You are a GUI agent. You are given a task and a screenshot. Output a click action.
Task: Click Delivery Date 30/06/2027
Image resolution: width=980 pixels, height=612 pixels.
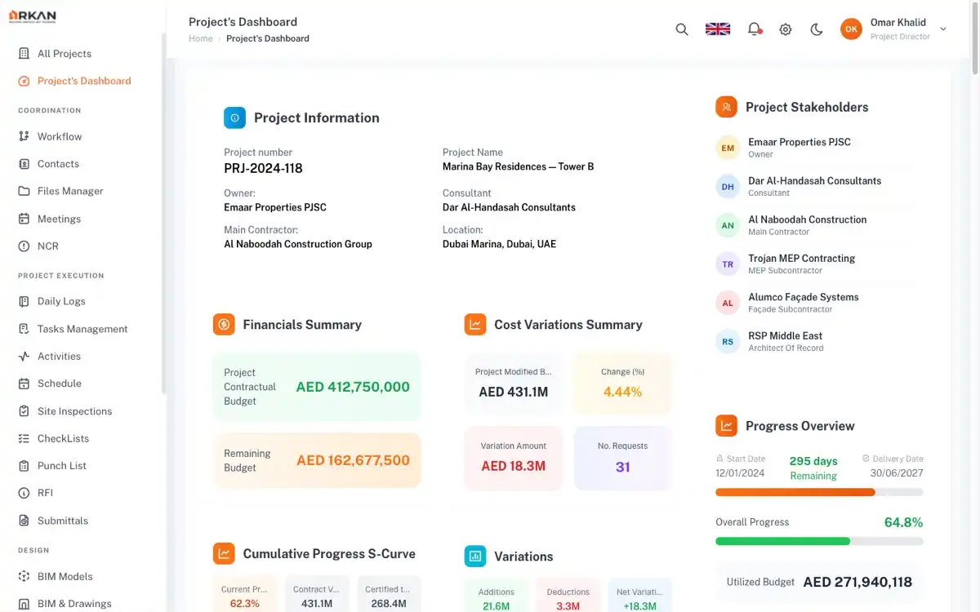tap(893, 466)
